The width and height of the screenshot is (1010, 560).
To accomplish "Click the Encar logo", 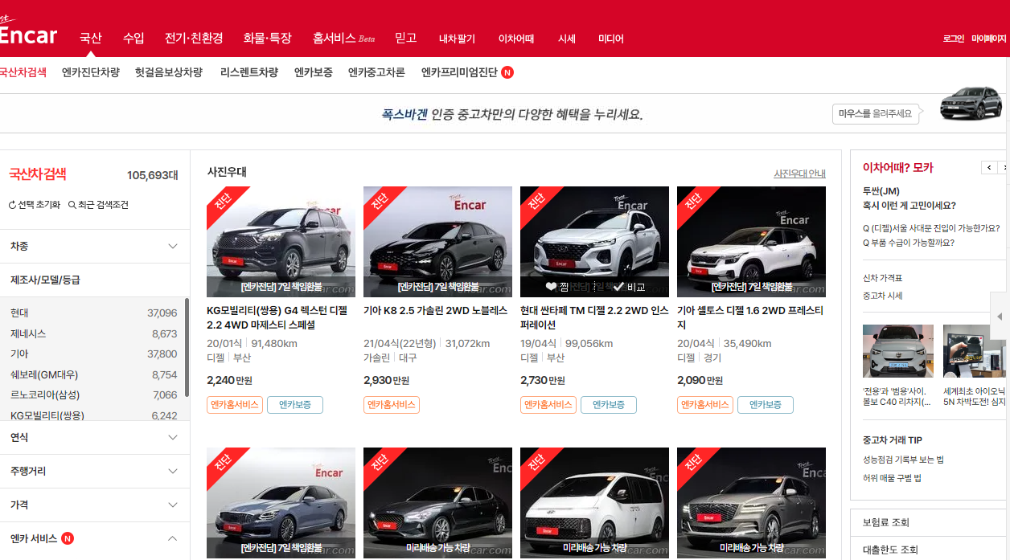I will pos(28,34).
